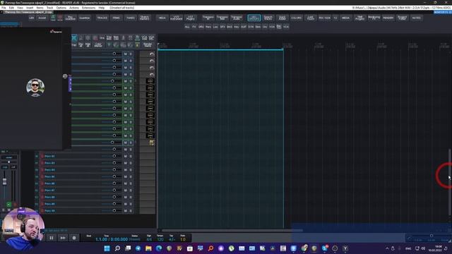Show hidden system tray icons

click(387, 248)
